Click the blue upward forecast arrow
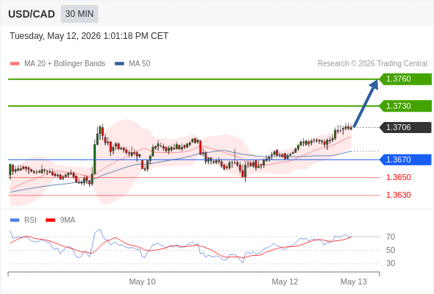This screenshot has width=434, height=294. tap(366, 104)
